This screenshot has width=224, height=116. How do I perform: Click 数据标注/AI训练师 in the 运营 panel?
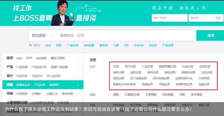point(124,84)
